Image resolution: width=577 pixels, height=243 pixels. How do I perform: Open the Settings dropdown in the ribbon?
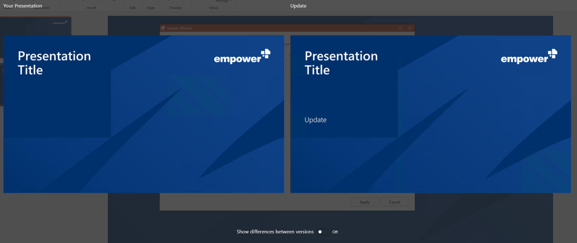coord(223,1)
